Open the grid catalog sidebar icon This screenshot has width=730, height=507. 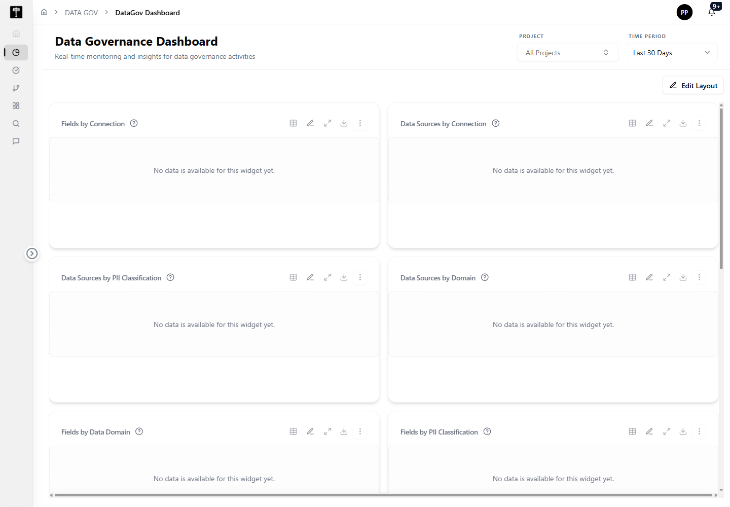tap(16, 105)
